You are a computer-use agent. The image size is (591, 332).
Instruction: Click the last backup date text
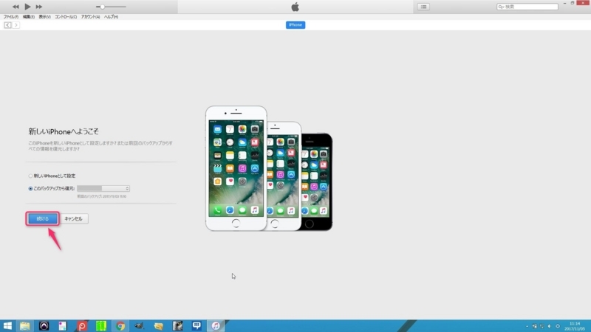pyautogui.click(x=102, y=196)
